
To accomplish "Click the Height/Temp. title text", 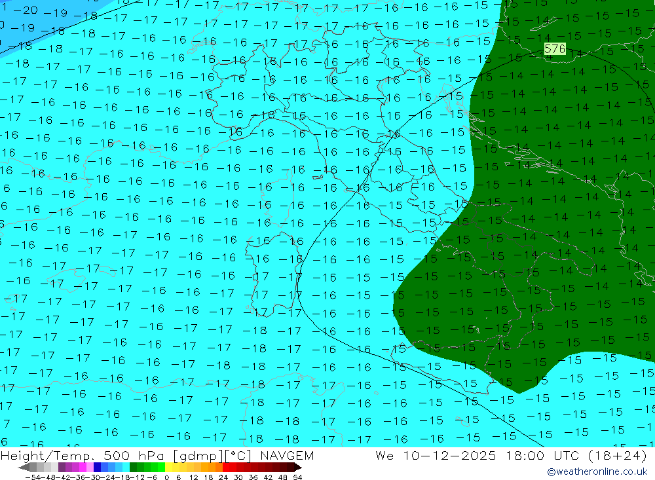I will 48,455.
